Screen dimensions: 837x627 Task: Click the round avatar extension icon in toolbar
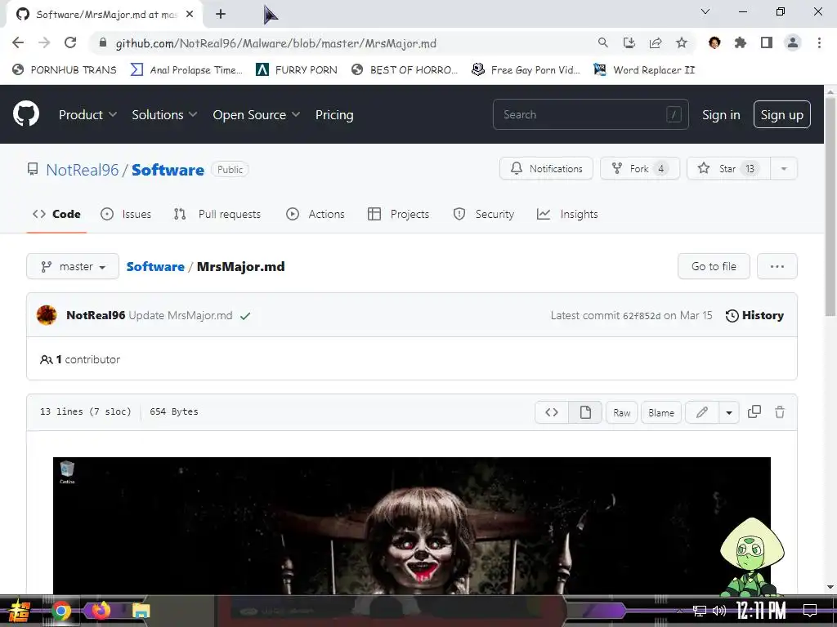point(714,42)
